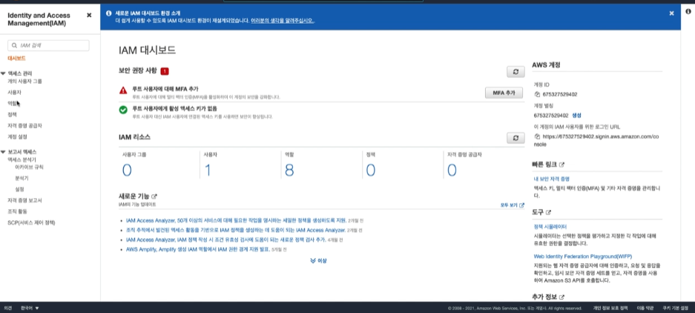Click 생성 link for account alias
Screen dimensions: 695x313
pos(576,115)
